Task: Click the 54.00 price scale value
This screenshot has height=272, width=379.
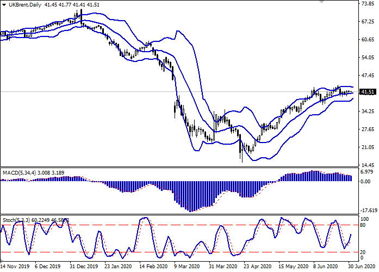Action: [x=369, y=58]
